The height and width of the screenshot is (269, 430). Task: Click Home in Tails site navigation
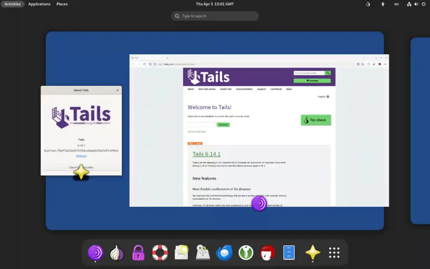coord(191,89)
